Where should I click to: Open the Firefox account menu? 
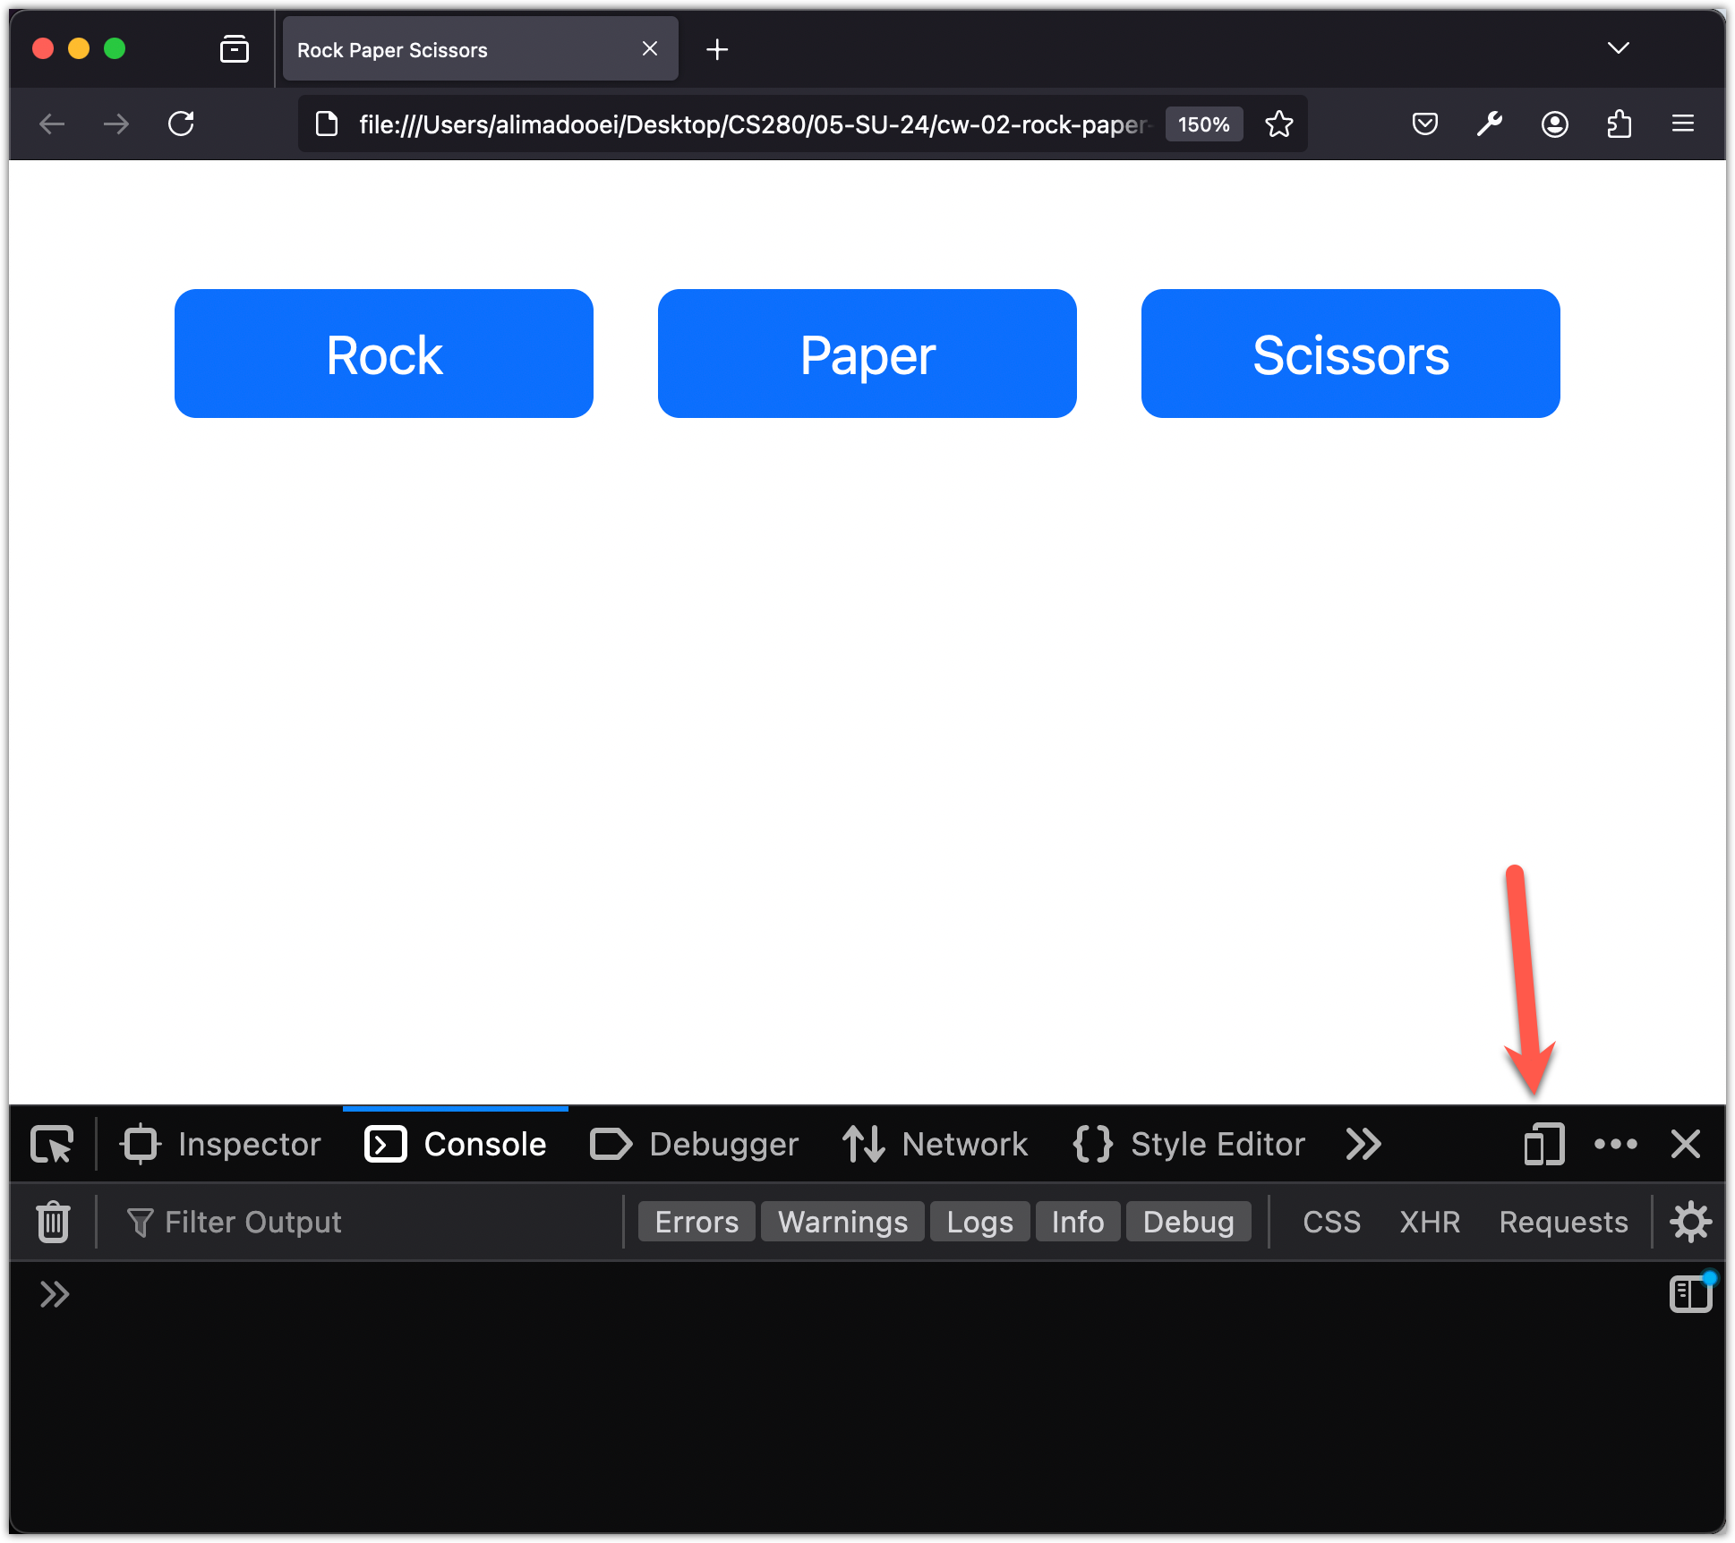1554,124
